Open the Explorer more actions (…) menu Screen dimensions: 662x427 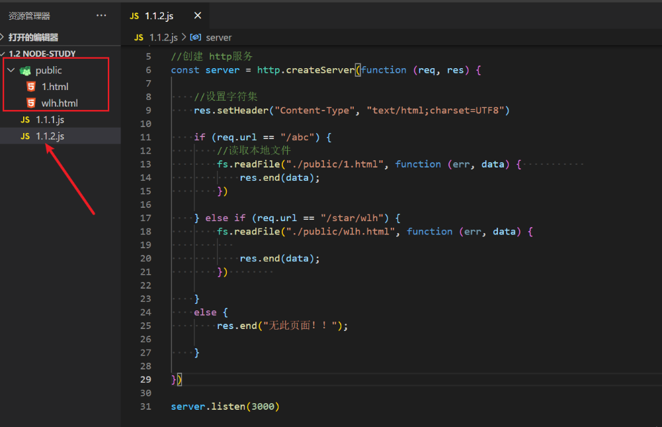[x=101, y=15]
